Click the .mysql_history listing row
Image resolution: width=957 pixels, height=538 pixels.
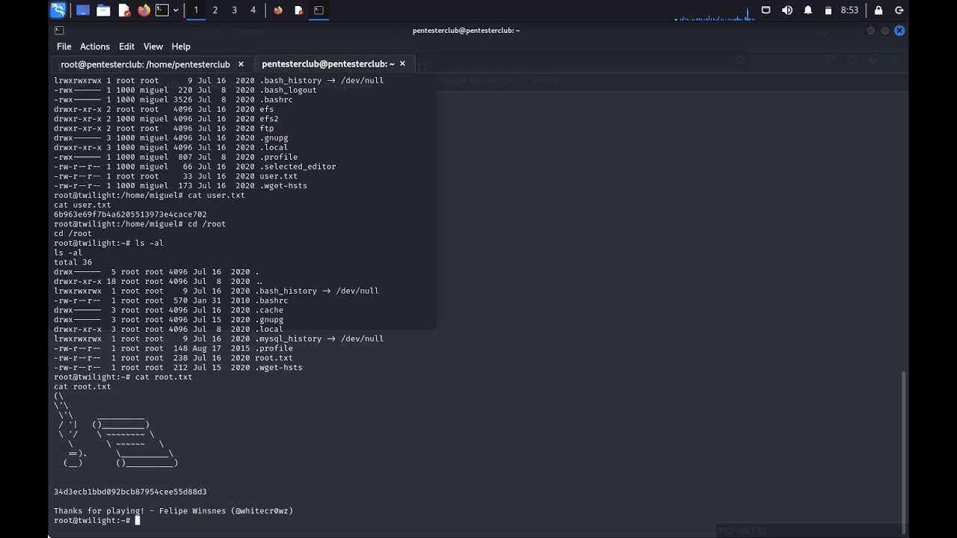click(x=218, y=338)
